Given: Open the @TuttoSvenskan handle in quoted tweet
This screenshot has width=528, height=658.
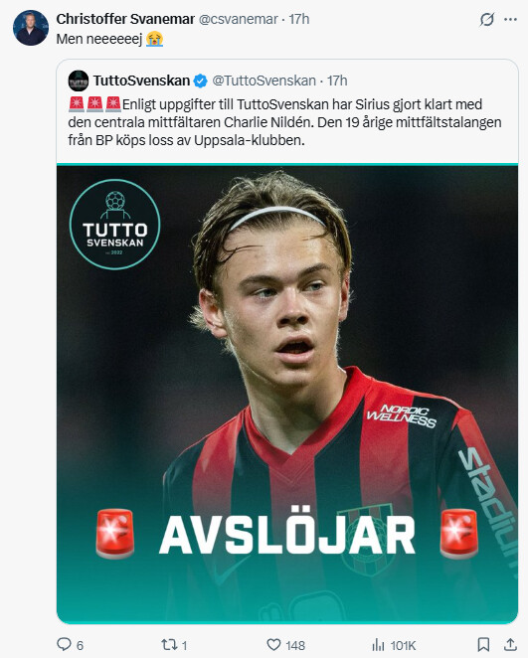Looking at the screenshot, I should click(x=264, y=81).
